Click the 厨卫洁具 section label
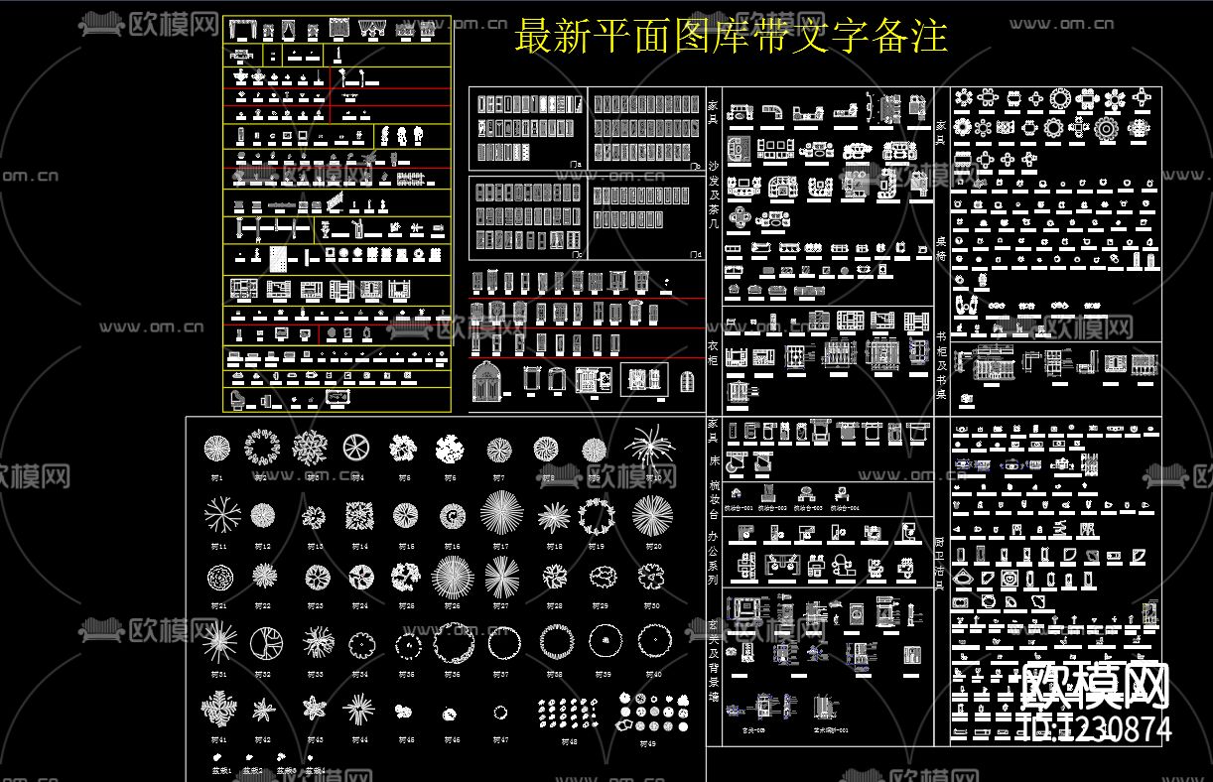Viewport: 1213px width, 782px height. pyautogui.click(x=941, y=563)
